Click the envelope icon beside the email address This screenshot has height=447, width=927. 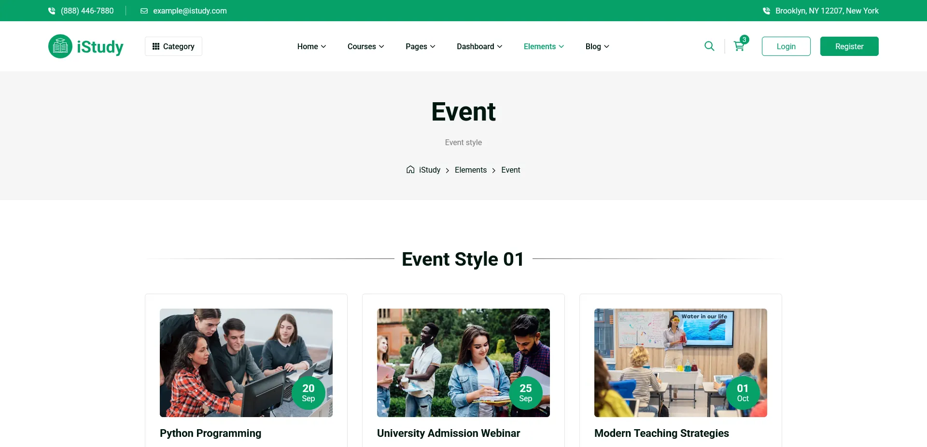(x=144, y=11)
